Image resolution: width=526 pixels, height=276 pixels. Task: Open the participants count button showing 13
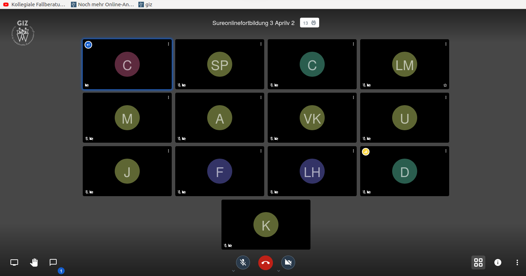coord(309,23)
